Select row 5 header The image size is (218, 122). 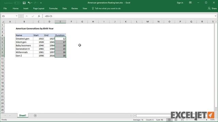(2, 39)
